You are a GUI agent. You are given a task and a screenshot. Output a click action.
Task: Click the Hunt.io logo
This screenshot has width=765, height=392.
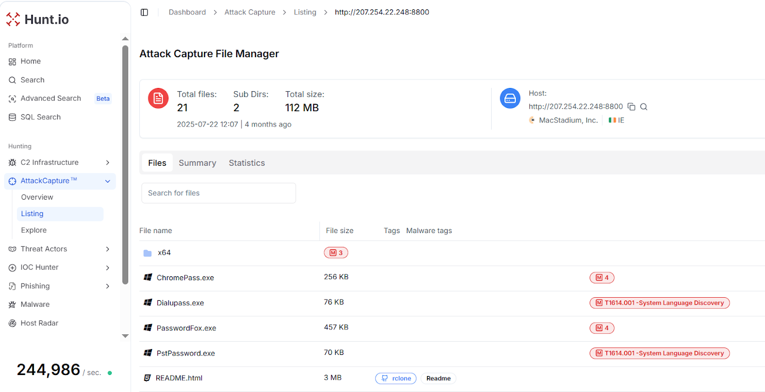38,20
